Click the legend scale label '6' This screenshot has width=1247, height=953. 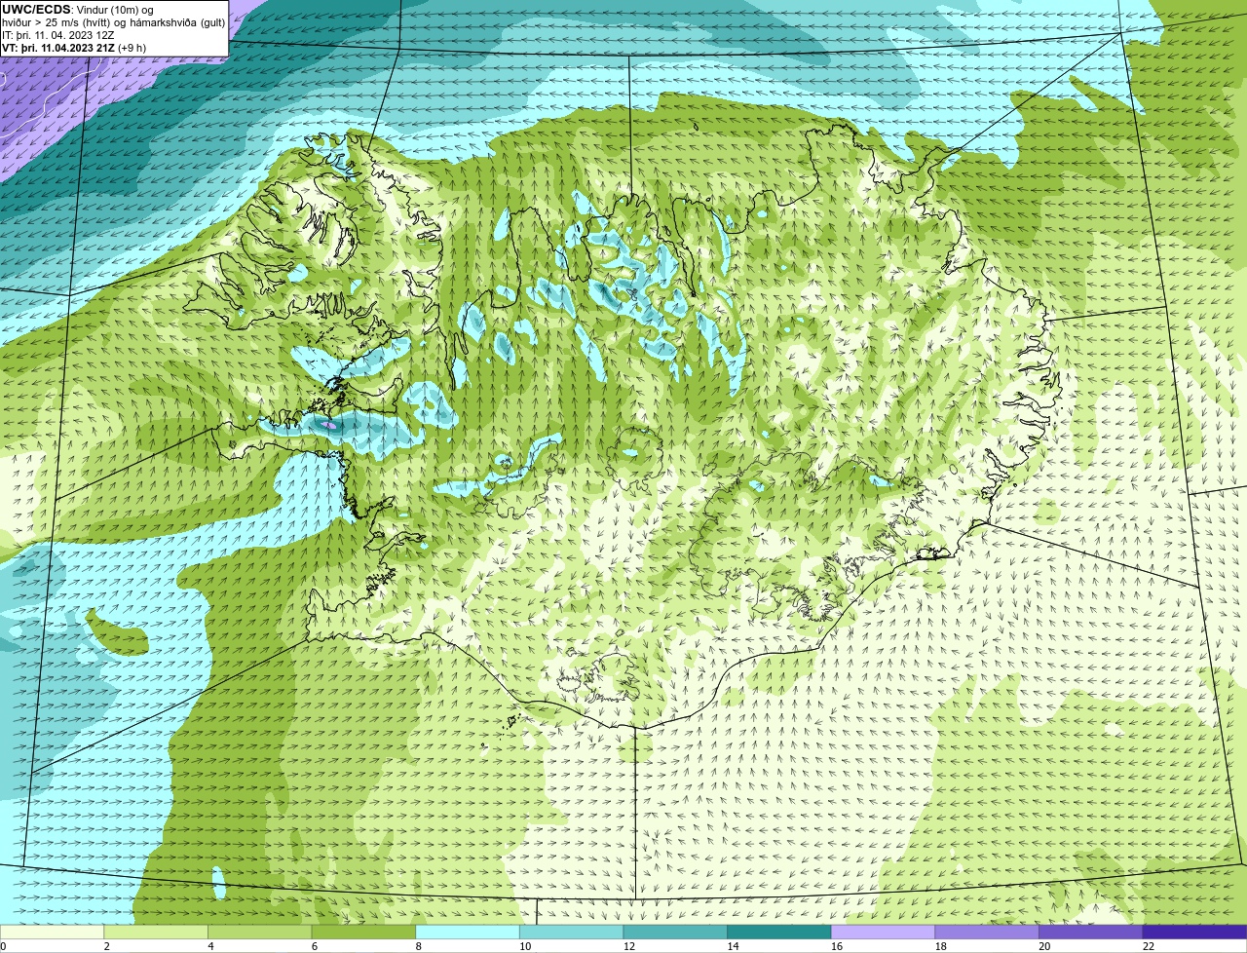click(315, 946)
